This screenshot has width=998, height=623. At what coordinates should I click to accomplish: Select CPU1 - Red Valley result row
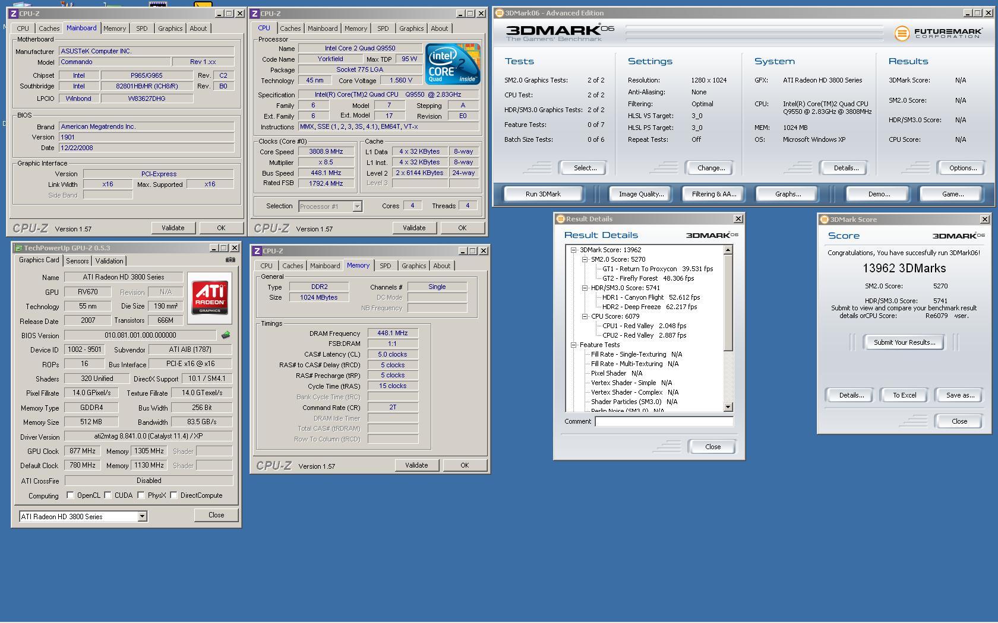click(644, 326)
